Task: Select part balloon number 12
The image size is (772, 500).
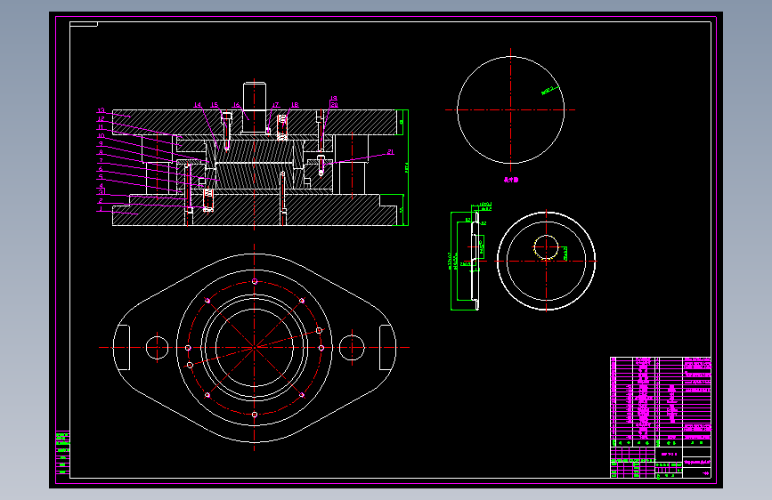Action: point(101,119)
